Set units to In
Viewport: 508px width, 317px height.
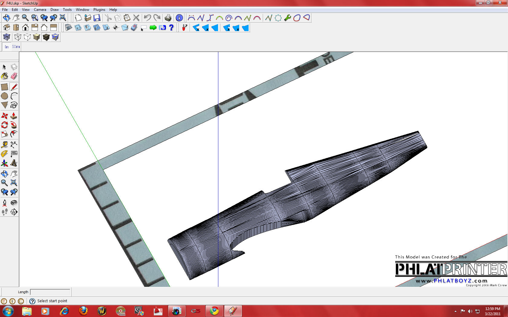(7, 47)
